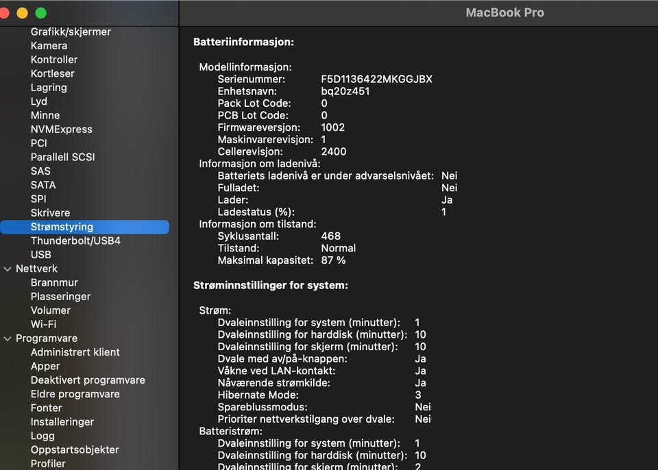
Task: Select Skrivere in the sidebar
Action: coord(50,213)
